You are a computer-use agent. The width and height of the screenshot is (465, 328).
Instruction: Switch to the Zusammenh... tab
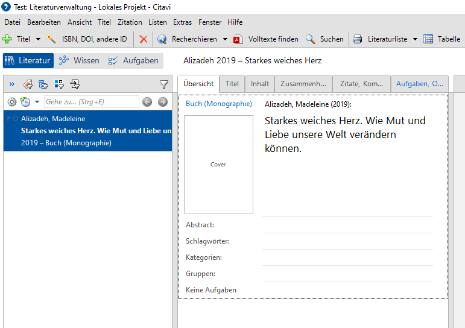click(303, 84)
